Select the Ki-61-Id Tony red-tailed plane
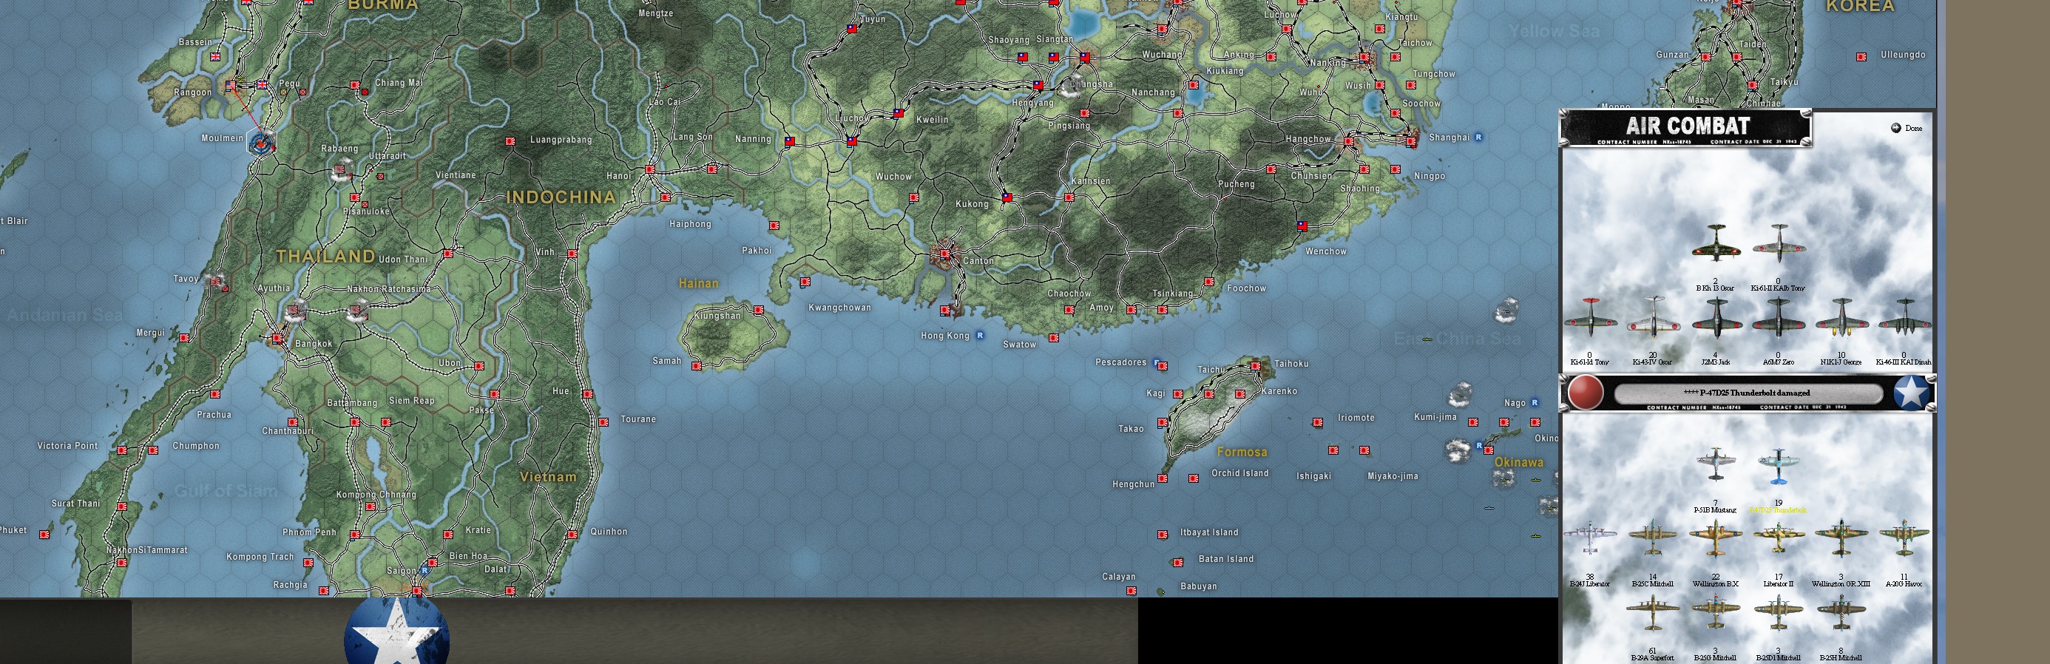This screenshot has width=2050, height=664. [x=1590, y=316]
